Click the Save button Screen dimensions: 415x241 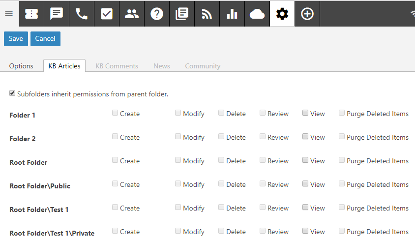tap(16, 39)
